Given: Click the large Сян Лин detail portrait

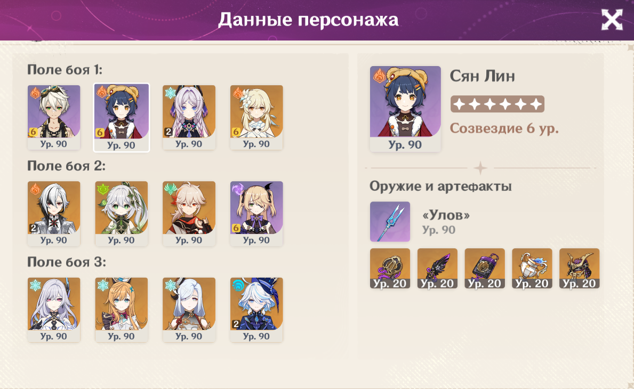Looking at the screenshot, I should tap(405, 109).
